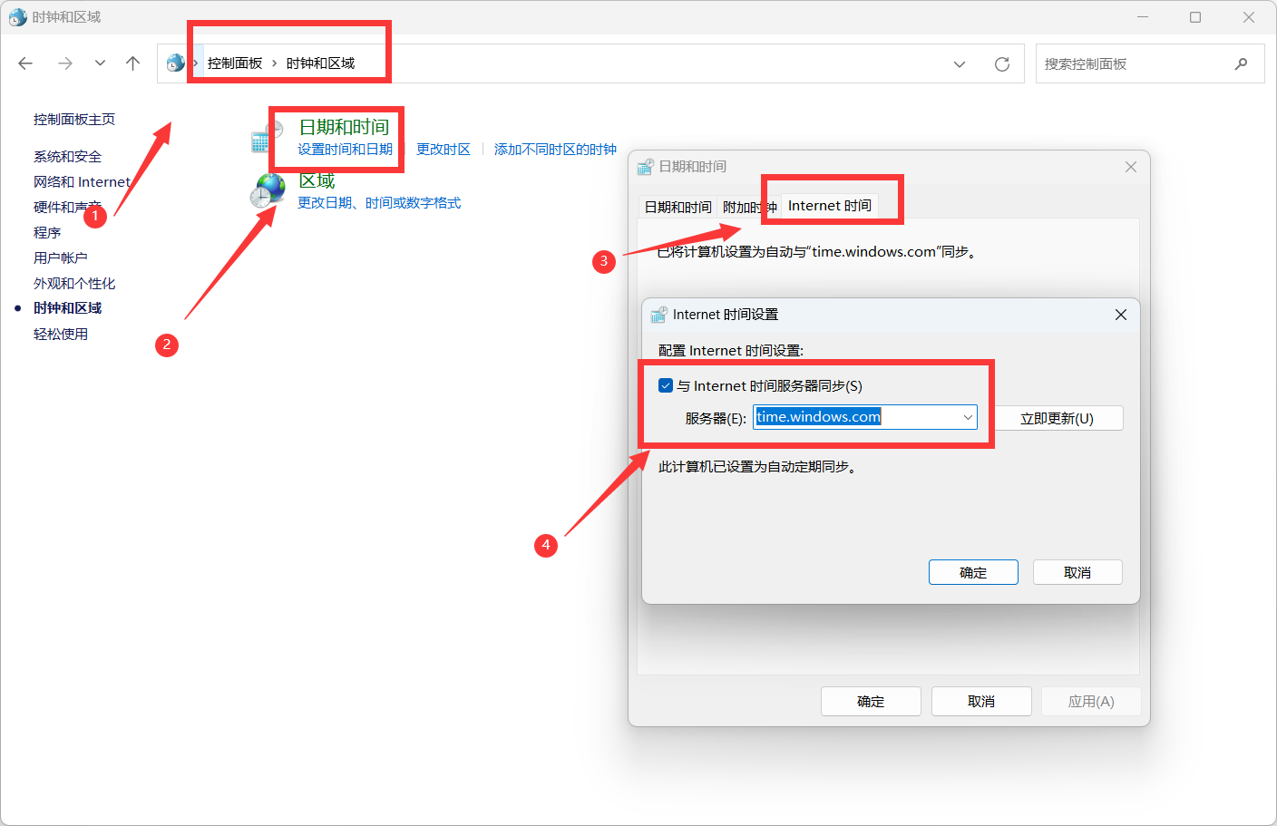Expand the chevron before 控制面板 in the address bar

coord(195,63)
